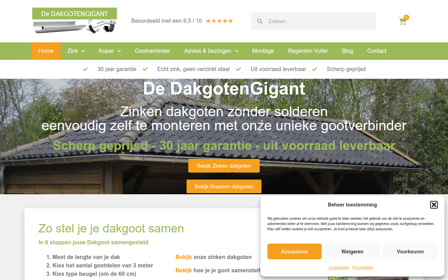Click 'Kies type beugel (om de 60 cm)' step
448x280 pixels.
(94, 274)
